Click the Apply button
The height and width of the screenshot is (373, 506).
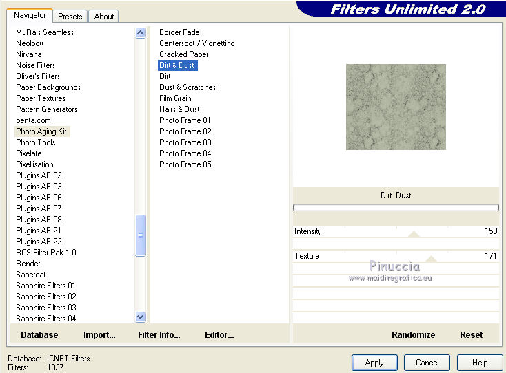[x=374, y=363]
